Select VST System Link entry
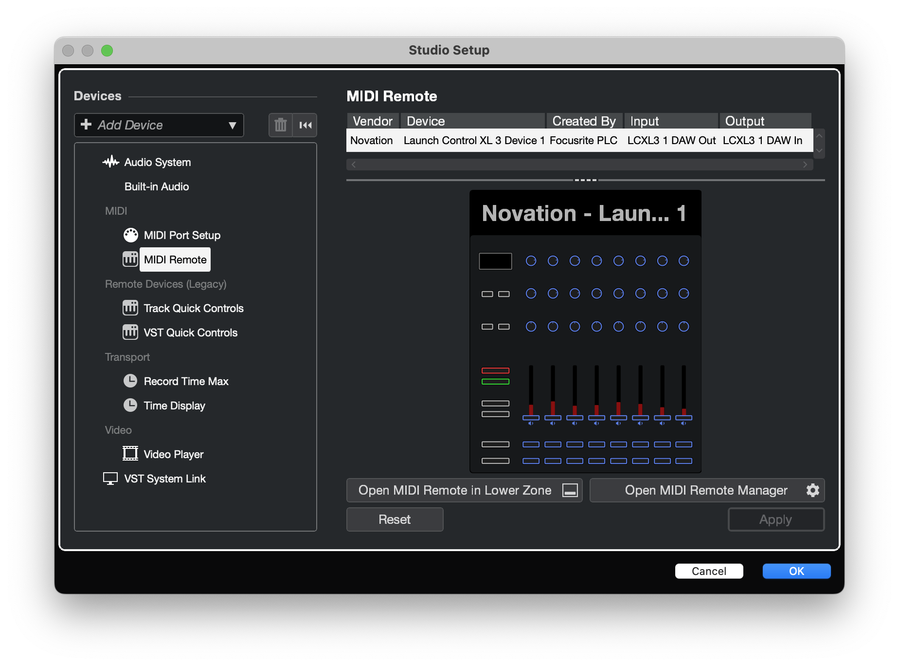The width and height of the screenshot is (899, 666). (164, 479)
